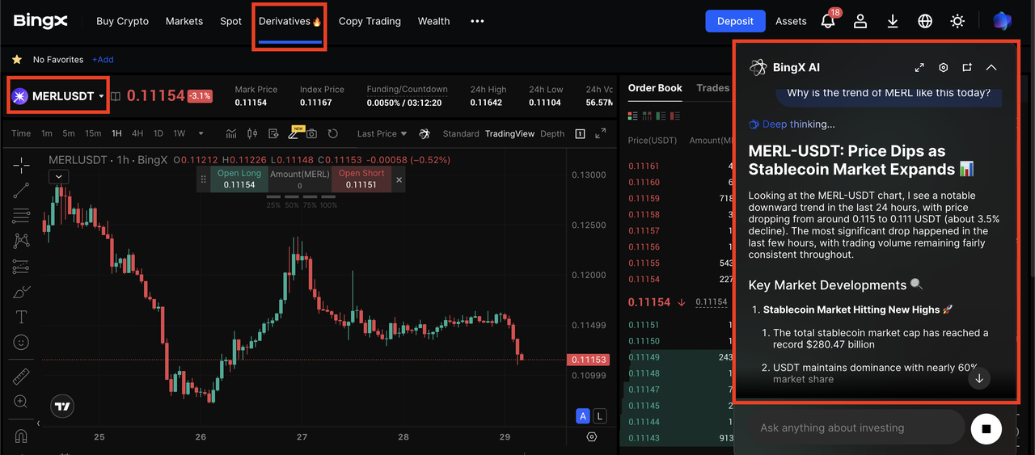
Task: Open the colorful avatar icon at top right
Action: [x=1003, y=21]
